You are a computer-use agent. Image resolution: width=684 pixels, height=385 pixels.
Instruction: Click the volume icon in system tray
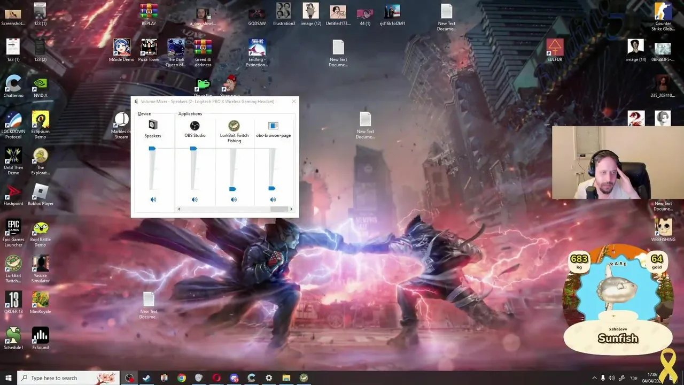click(x=612, y=378)
